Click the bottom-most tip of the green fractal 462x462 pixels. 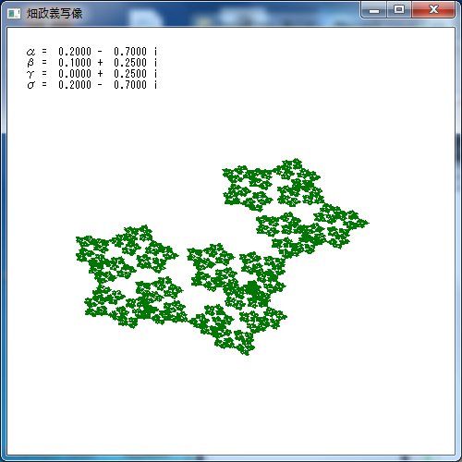click(x=246, y=354)
